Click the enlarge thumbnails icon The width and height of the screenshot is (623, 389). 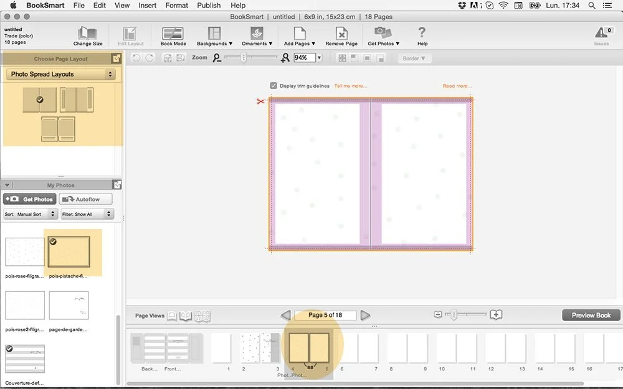[496, 315]
